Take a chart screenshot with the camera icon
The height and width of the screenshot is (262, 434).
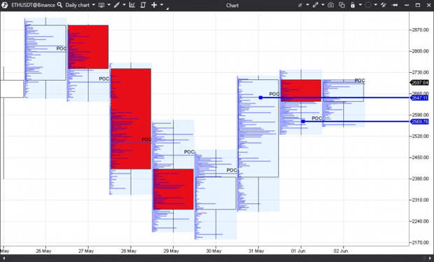330,5
